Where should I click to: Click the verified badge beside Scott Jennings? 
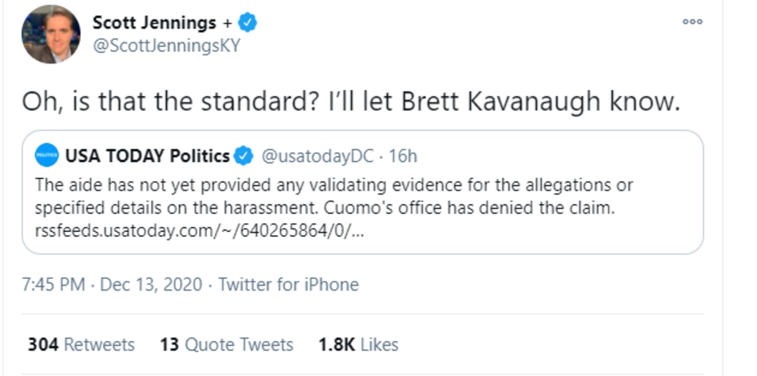(x=247, y=23)
